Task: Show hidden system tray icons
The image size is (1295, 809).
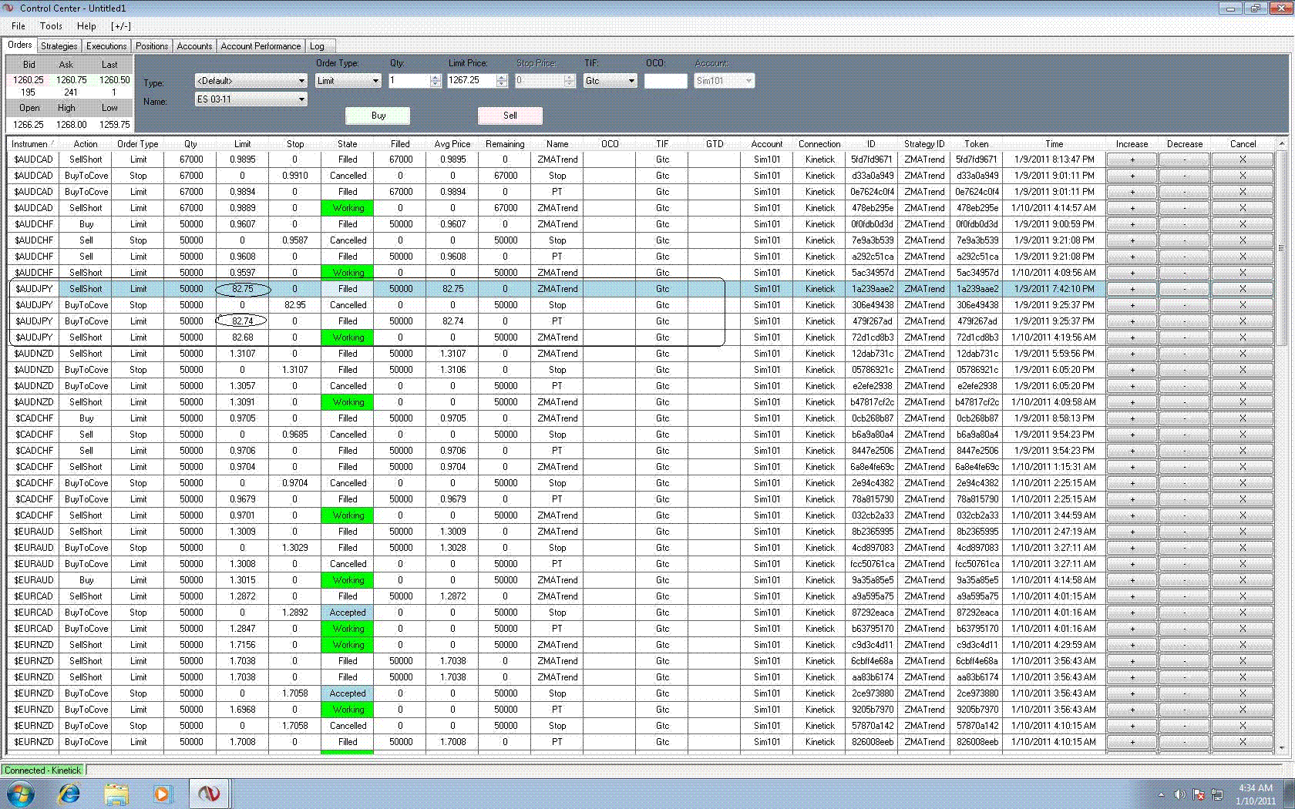Action: coord(1161,794)
